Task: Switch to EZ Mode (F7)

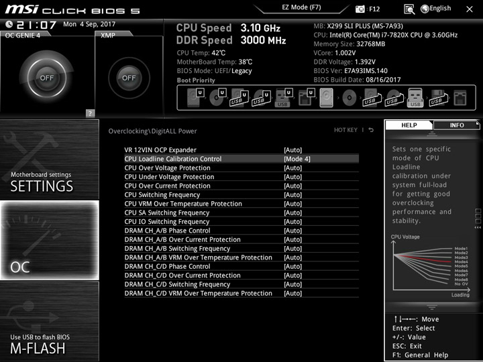Action: 301,7
